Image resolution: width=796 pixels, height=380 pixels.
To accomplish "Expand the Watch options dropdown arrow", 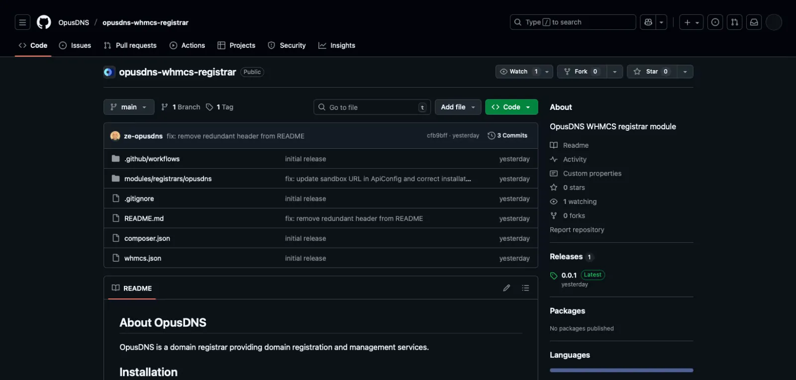I will [x=547, y=72].
